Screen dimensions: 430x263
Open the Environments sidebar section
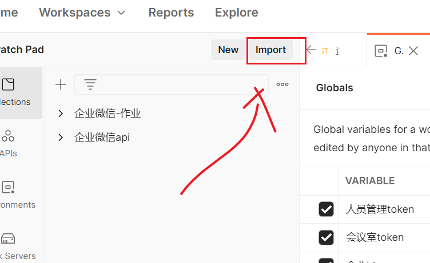[17, 195]
